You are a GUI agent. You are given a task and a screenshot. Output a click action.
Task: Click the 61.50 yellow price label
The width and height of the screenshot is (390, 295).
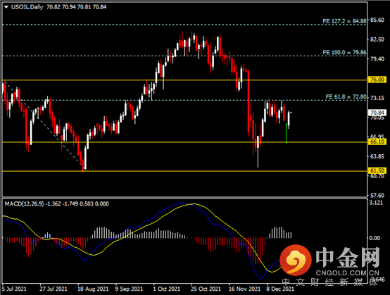(377, 170)
